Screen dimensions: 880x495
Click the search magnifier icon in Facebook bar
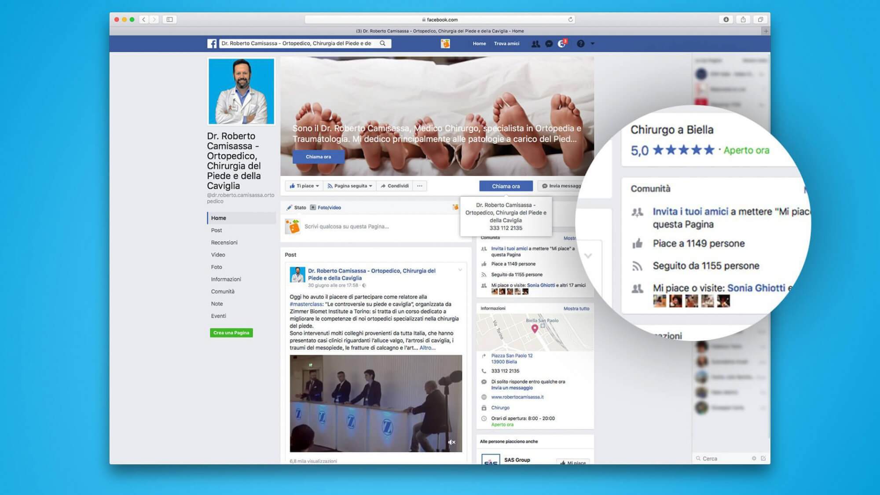pyautogui.click(x=383, y=43)
